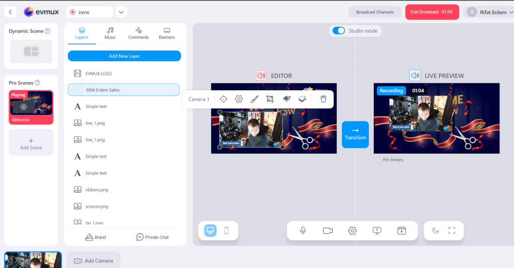The width and height of the screenshot is (514, 268).
Task: Select the crop tool in Camera 1 toolbar
Action: [x=270, y=99]
